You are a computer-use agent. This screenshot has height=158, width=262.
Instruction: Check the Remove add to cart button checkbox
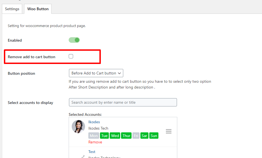(x=71, y=57)
